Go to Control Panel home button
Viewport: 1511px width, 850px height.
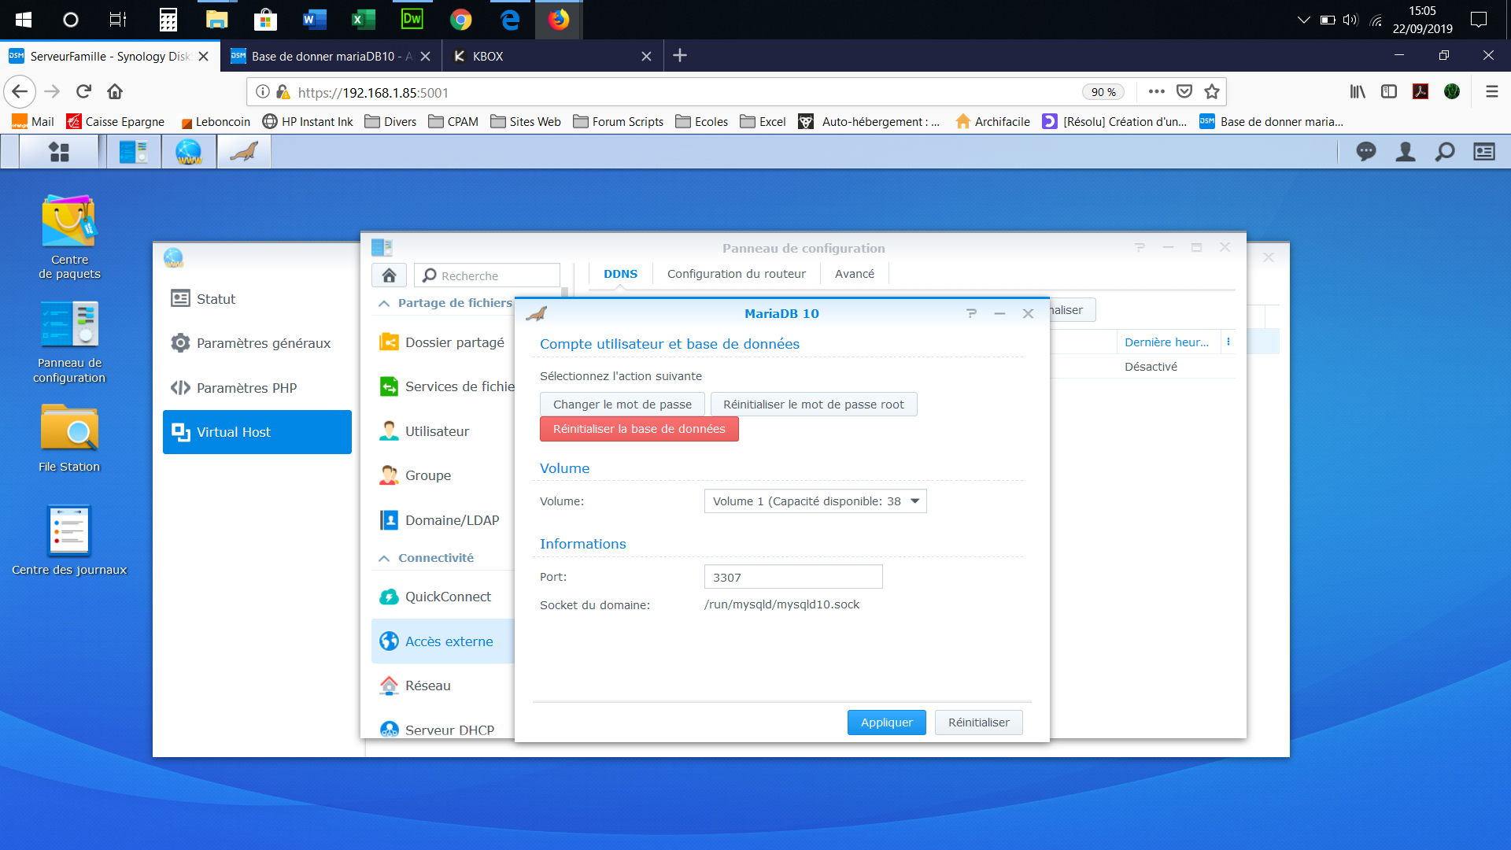[389, 275]
